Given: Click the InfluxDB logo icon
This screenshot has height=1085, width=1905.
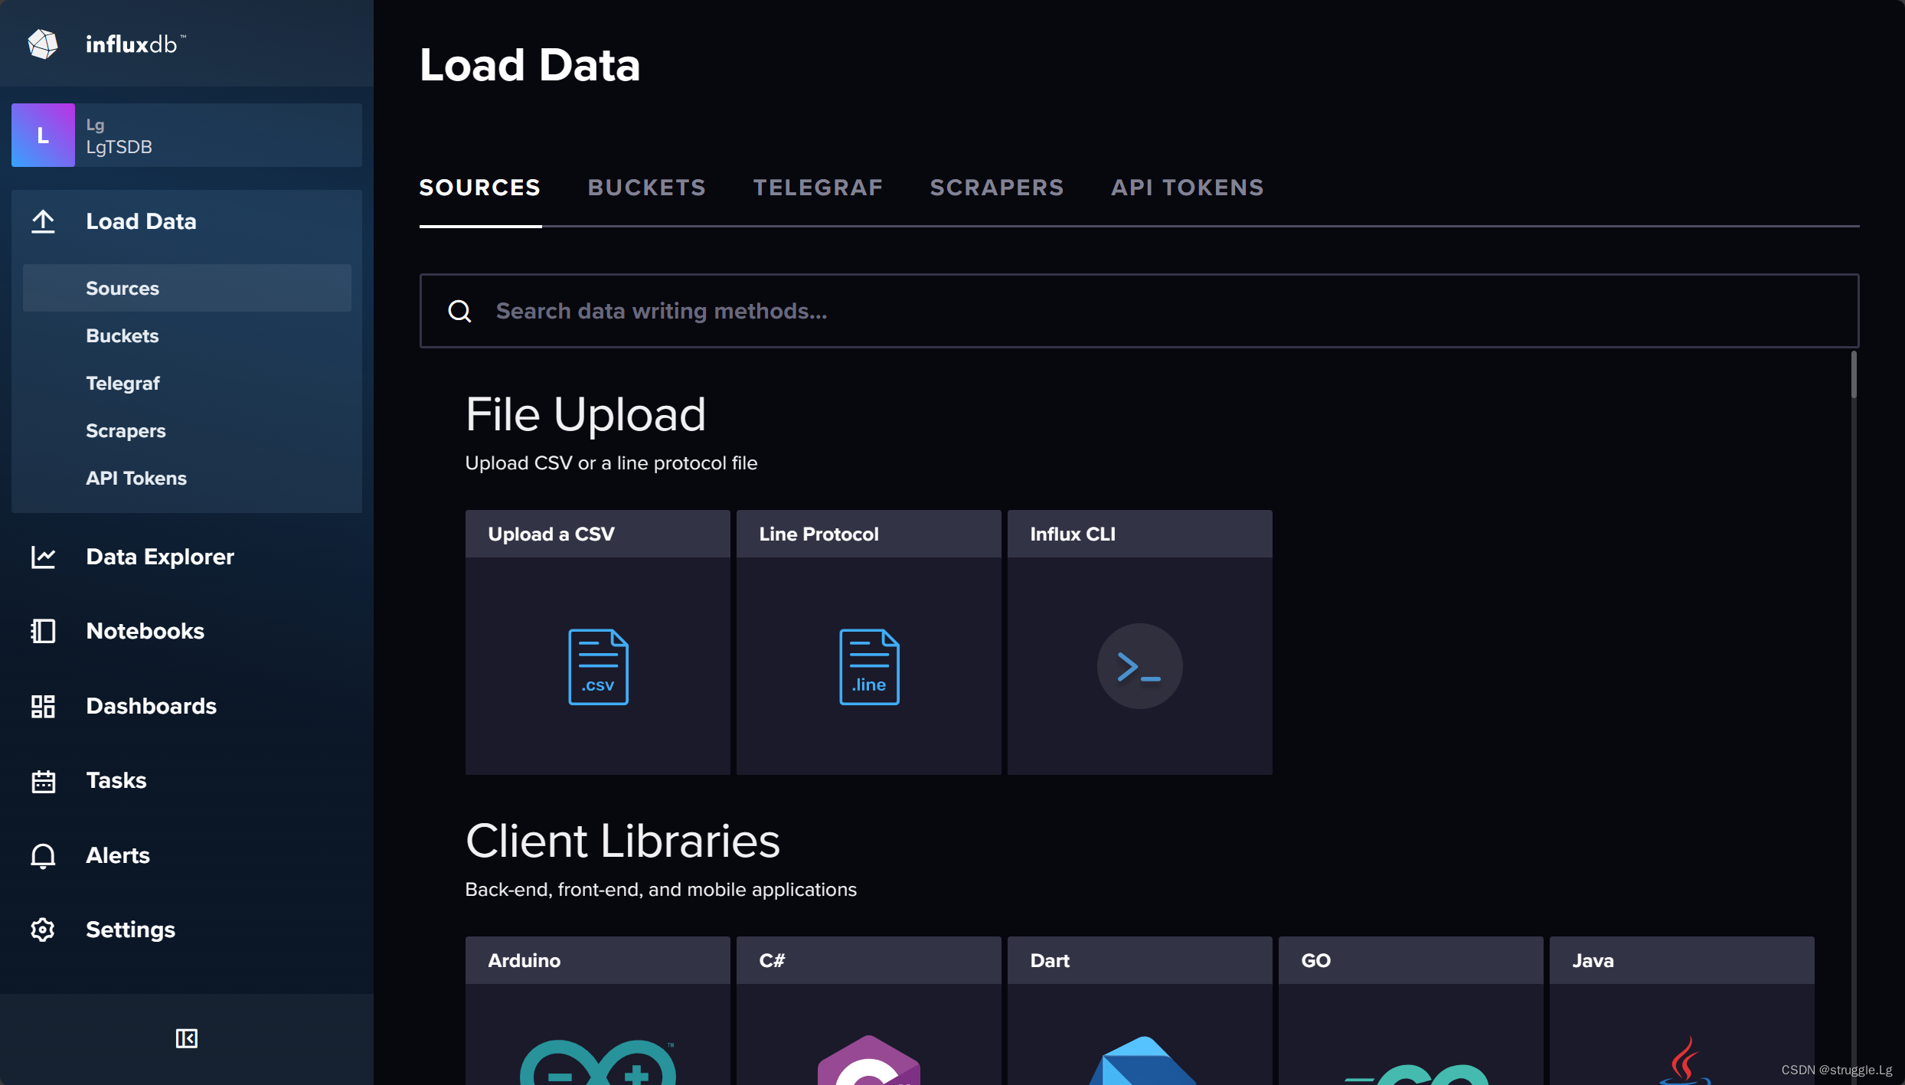Looking at the screenshot, I should pyautogui.click(x=43, y=44).
